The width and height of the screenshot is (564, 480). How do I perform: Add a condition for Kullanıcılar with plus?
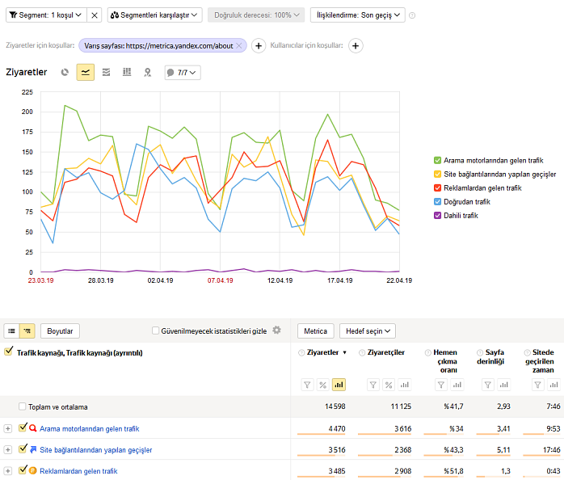(x=356, y=46)
